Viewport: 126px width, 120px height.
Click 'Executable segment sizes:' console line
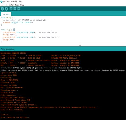pyautogui.click(x=13, y=53)
